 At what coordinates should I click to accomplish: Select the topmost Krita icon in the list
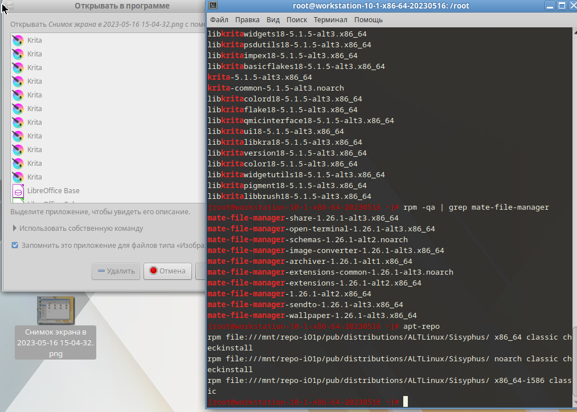(x=18, y=40)
